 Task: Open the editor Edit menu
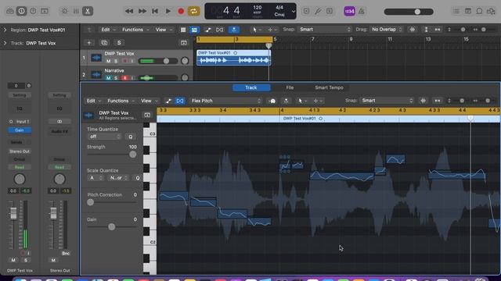coord(94,101)
